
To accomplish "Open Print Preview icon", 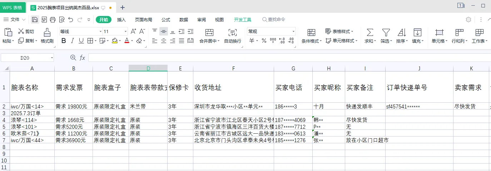I will tap(62, 20).
